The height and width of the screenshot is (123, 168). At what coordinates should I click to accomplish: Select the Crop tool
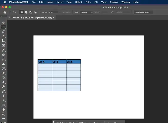click(3, 41)
